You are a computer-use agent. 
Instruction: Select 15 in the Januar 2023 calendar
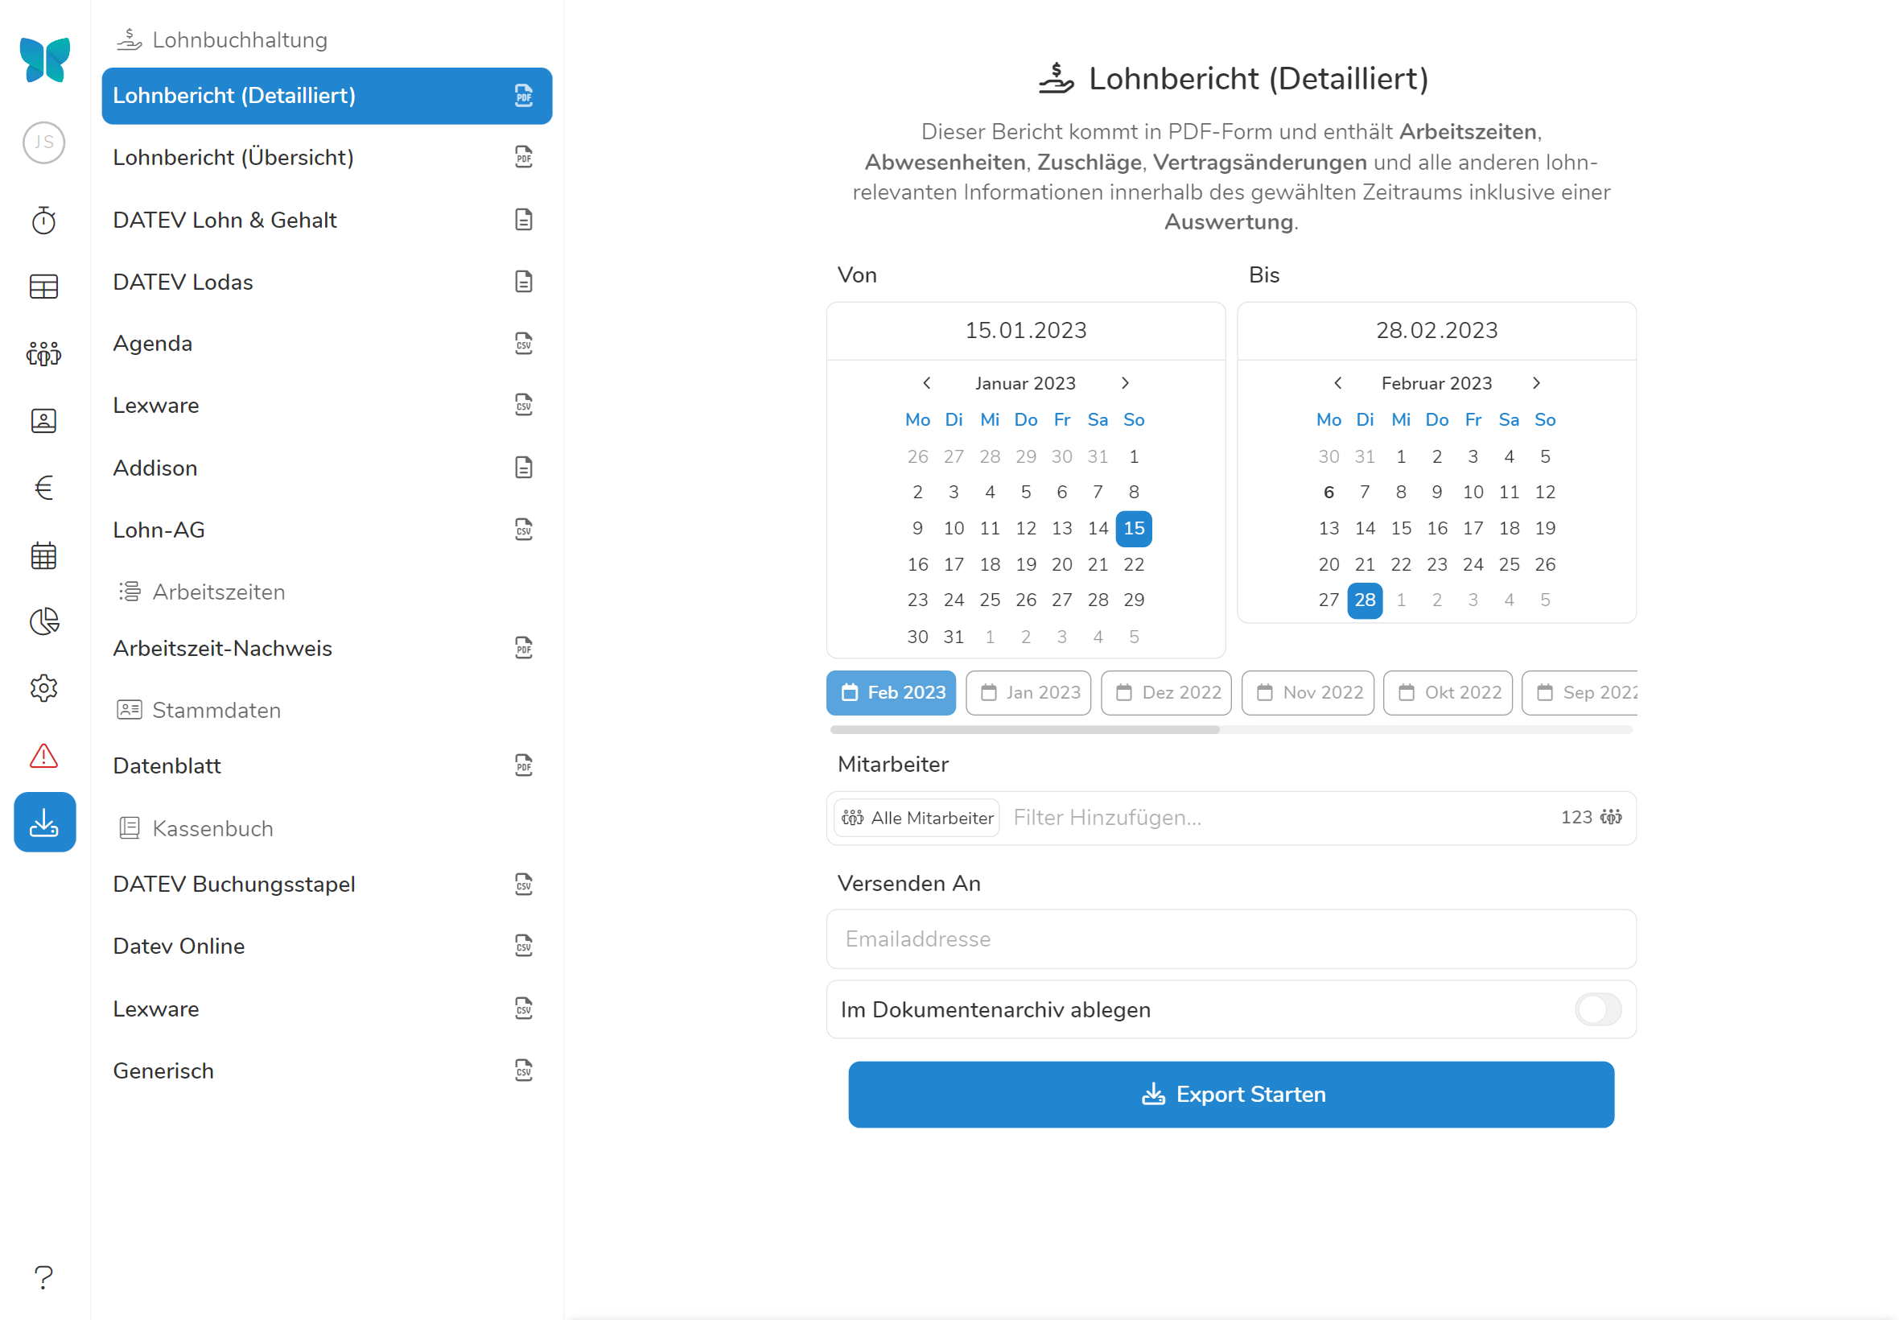tap(1134, 528)
